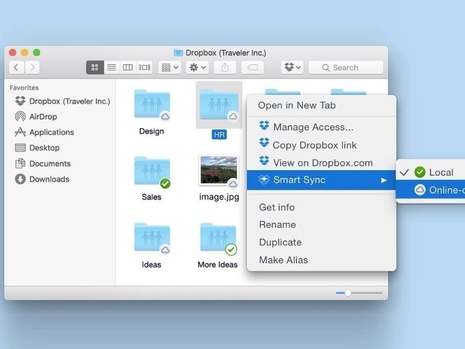Click the Sales folder name label
Image resolution: width=465 pixels, height=349 pixels.
click(x=151, y=197)
